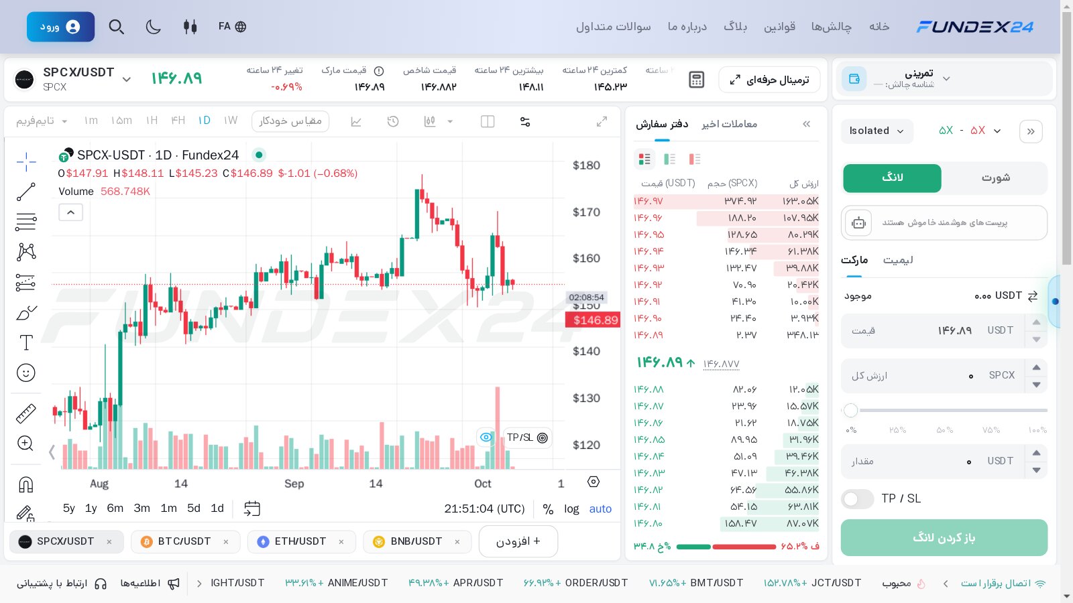The height and width of the screenshot is (603, 1073).
Task: Select the Text annotation tool
Action: (x=26, y=342)
